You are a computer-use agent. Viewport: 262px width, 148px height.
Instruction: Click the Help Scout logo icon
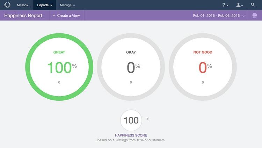[7, 5]
